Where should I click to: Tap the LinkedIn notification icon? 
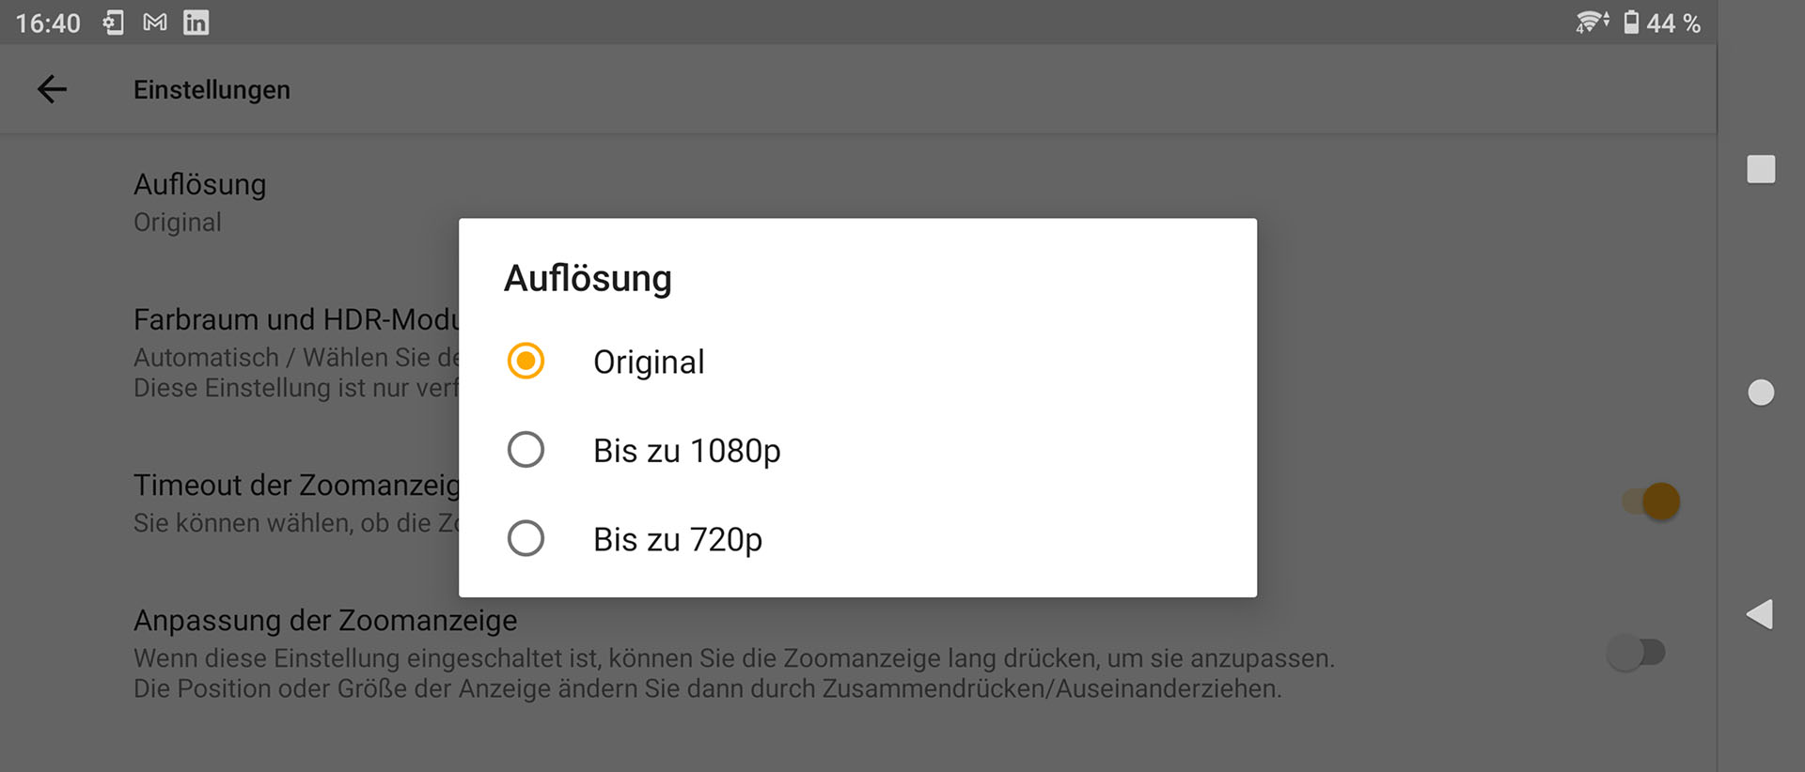(196, 23)
